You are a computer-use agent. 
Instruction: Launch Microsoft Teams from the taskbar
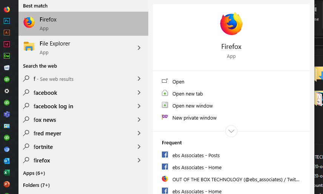point(7,114)
